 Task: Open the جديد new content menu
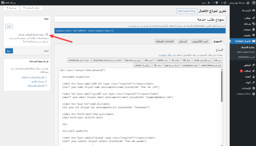tap(203, 3)
